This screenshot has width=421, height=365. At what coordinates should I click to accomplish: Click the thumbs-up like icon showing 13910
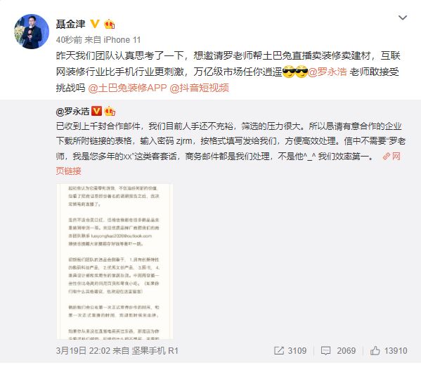coord(375,350)
